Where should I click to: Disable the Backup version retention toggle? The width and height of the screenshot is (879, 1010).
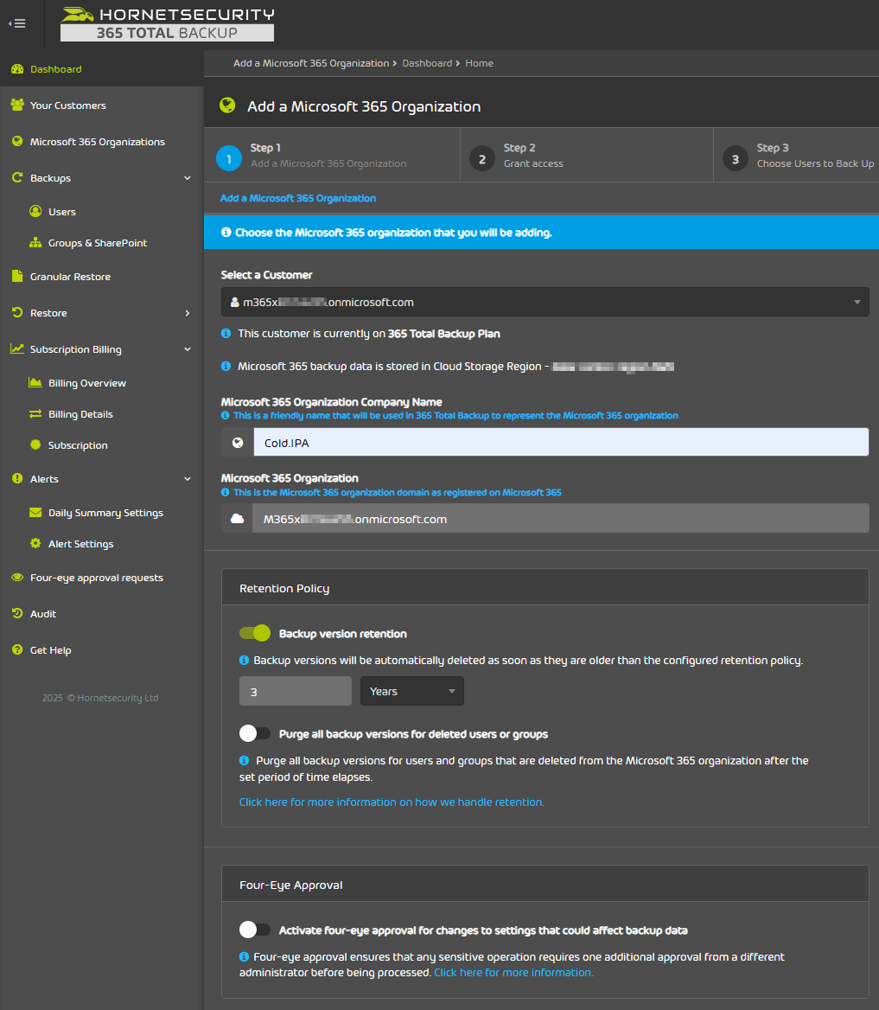255,633
